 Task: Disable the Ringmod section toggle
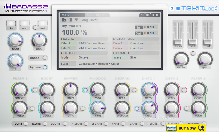tap(85, 90)
